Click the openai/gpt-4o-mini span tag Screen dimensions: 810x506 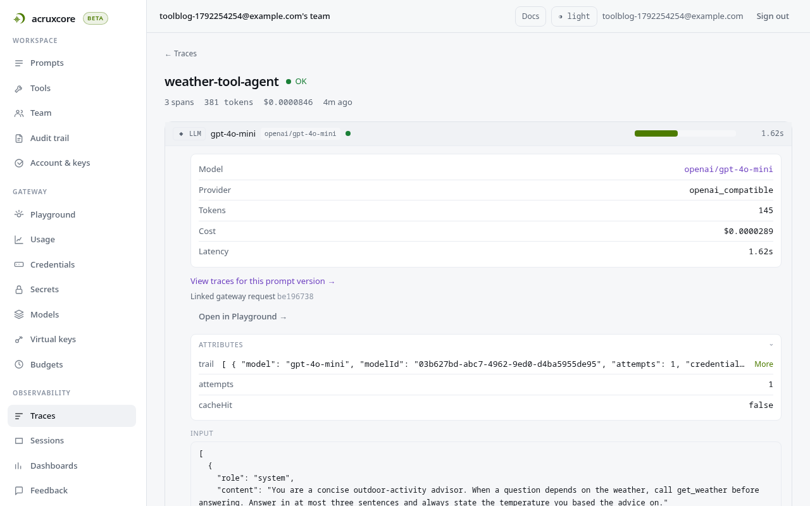click(300, 134)
